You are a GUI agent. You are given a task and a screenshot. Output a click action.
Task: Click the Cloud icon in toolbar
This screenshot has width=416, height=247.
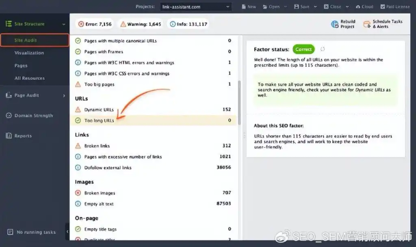click(358, 7)
